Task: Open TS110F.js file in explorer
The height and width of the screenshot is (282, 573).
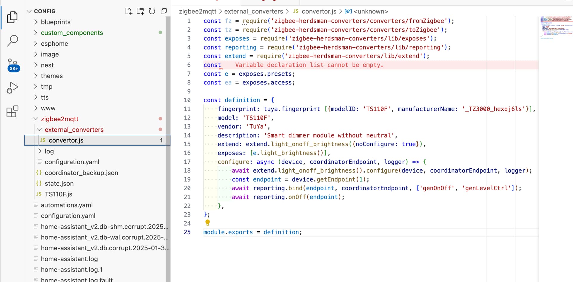Action: pos(58,194)
